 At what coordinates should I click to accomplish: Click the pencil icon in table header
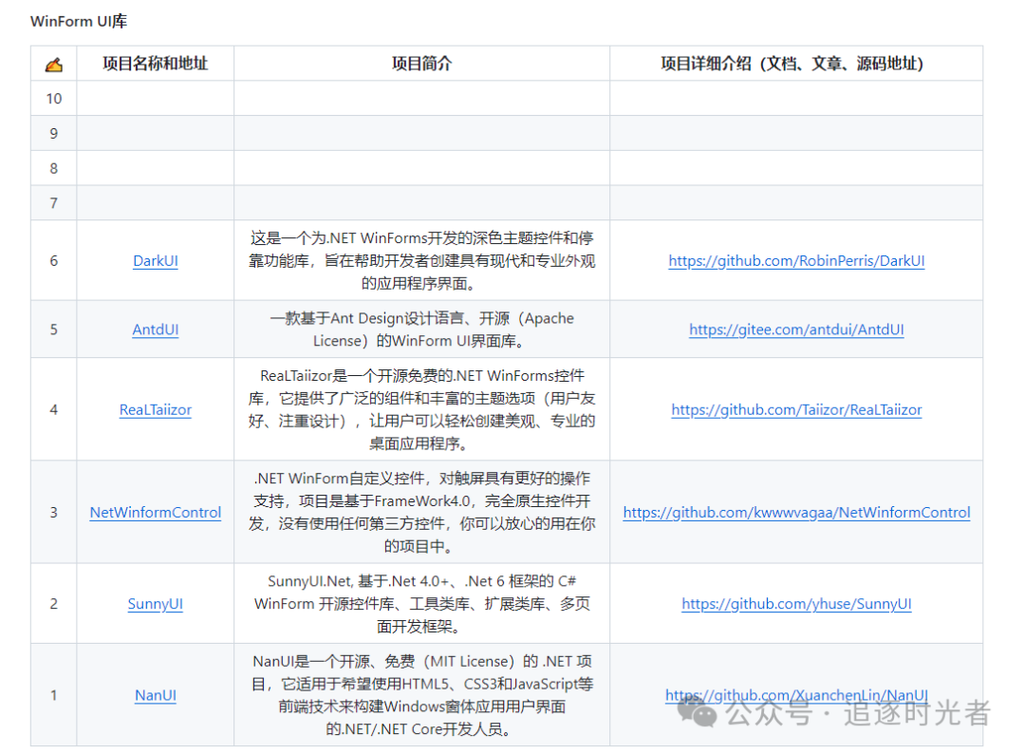[x=53, y=64]
